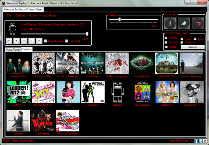Select the Nightcore search option
The image size is (209, 145).
pyautogui.click(x=182, y=43)
